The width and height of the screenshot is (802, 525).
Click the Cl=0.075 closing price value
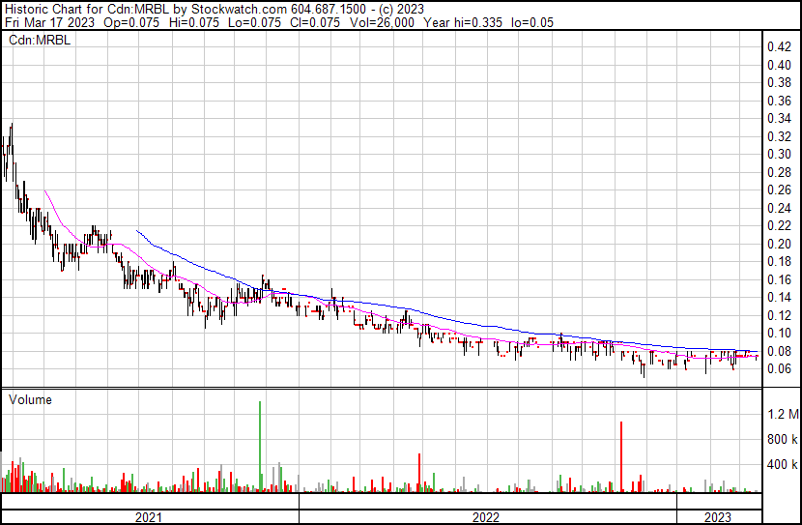pos(267,23)
